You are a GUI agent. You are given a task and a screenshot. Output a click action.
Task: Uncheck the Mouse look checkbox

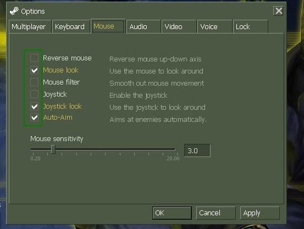click(x=34, y=70)
